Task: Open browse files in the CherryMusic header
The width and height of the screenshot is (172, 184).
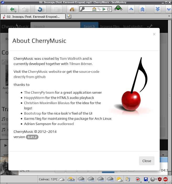Action: tap(110, 26)
